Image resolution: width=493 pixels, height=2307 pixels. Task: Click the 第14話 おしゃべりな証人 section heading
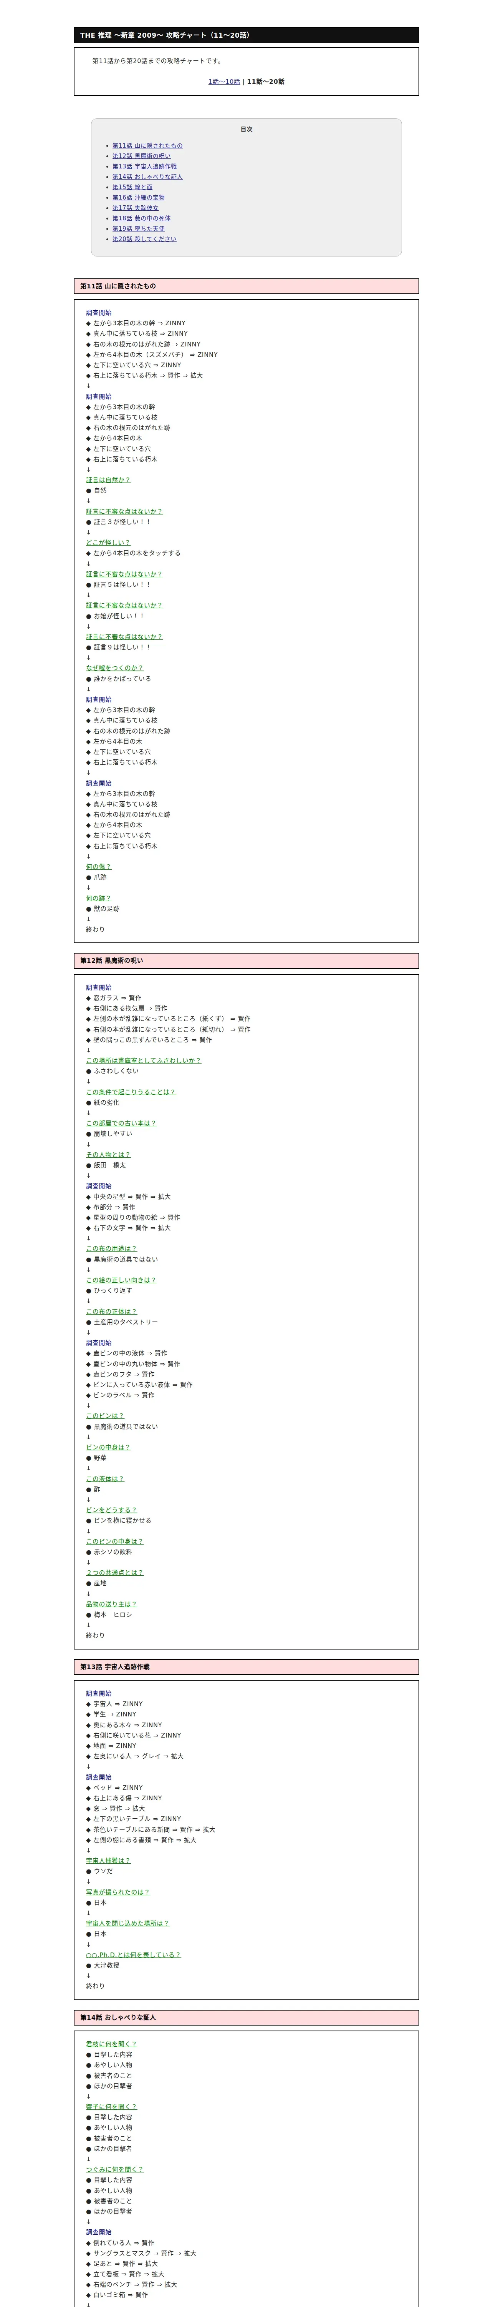point(246,2018)
